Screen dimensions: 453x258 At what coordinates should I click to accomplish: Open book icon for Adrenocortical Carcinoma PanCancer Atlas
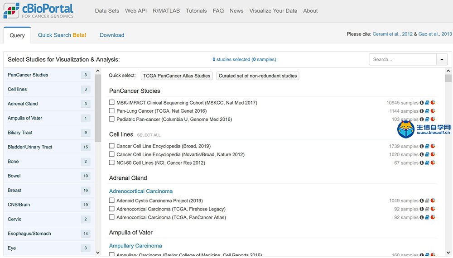tap(427, 217)
